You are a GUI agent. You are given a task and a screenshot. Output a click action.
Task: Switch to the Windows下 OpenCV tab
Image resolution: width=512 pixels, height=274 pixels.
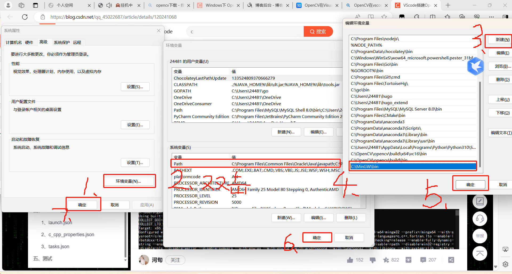(x=218, y=5)
